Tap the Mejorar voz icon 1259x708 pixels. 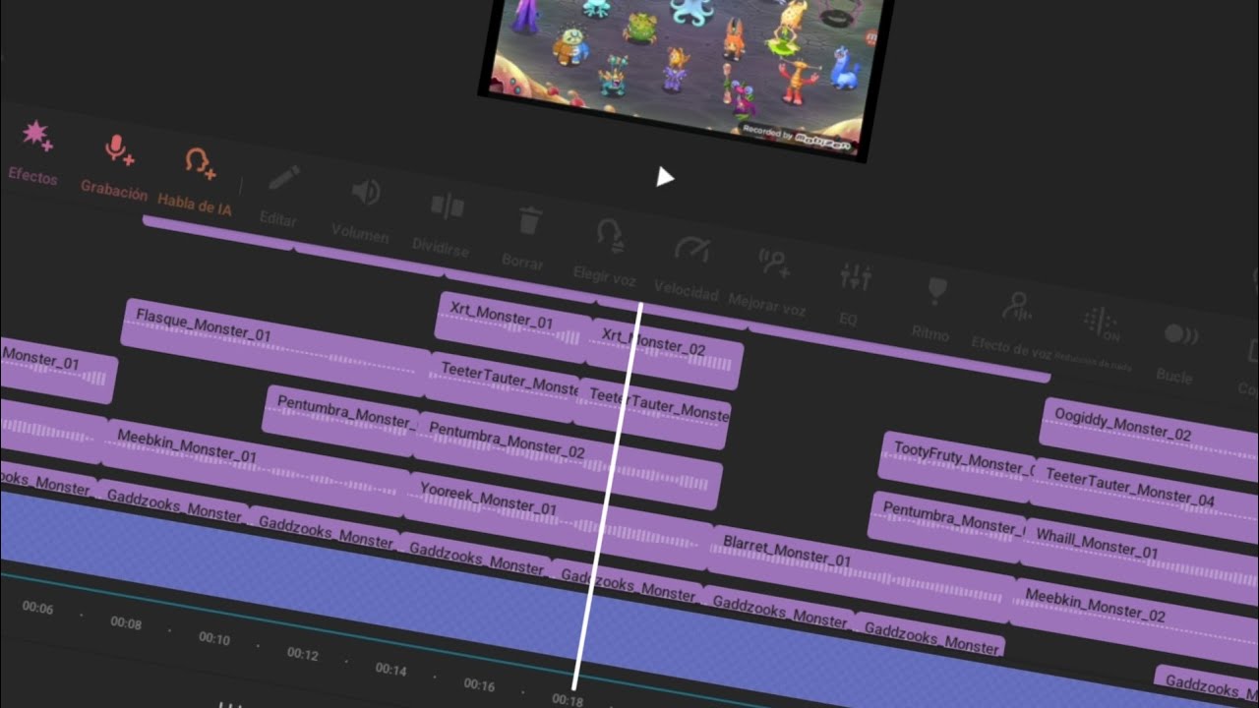click(x=775, y=264)
